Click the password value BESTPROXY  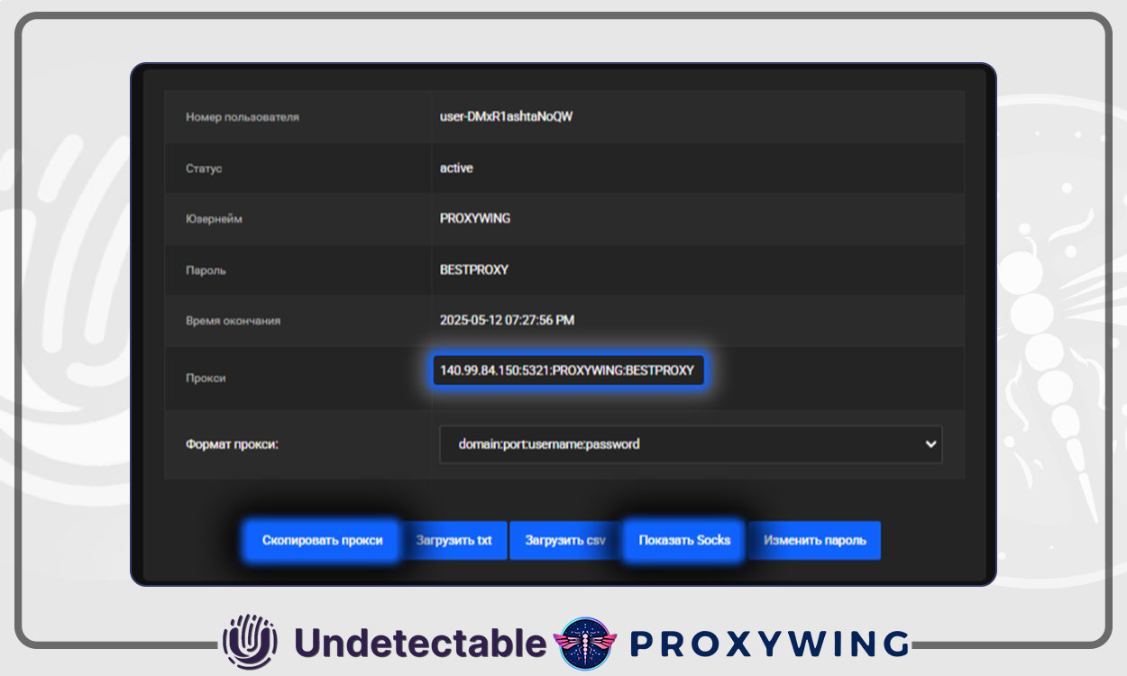coord(473,269)
